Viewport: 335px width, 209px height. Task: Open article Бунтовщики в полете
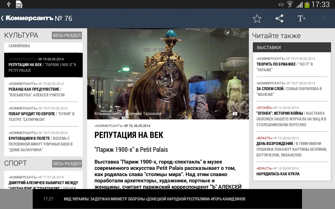tap(43, 141)
